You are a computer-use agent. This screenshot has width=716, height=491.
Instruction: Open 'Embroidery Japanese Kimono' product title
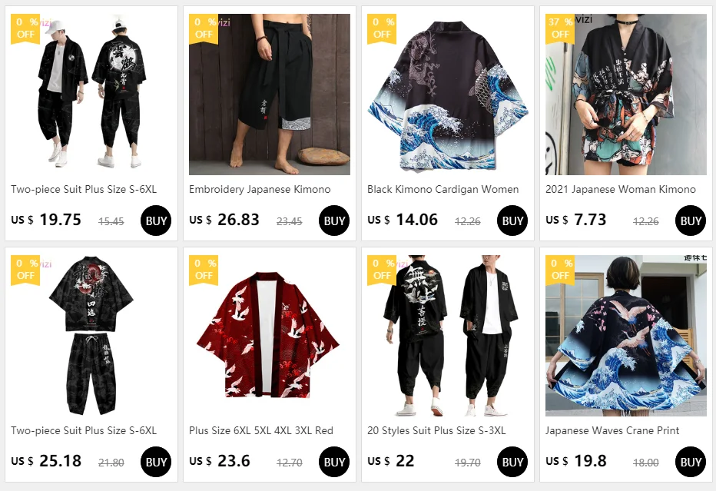[260, 189]
